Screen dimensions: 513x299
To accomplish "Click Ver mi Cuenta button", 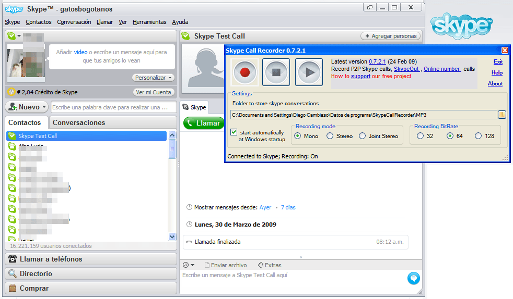I will click(x=154, y=92).
